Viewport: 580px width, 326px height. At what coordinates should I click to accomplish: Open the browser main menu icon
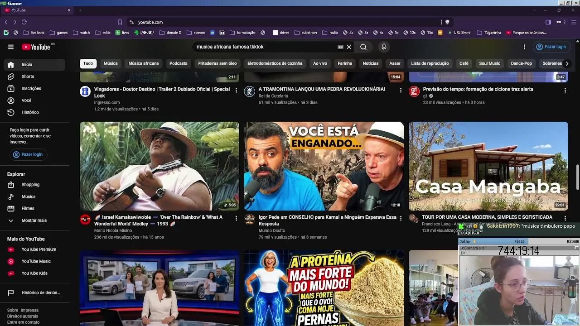click(x=574, y=22)
